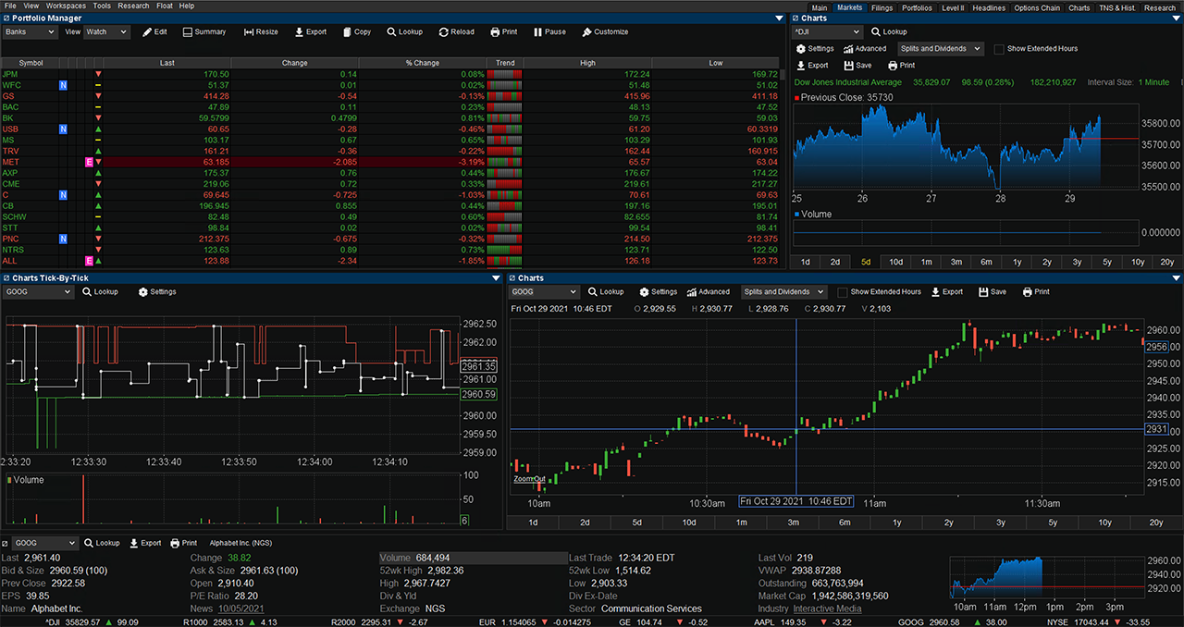
Task: Print the Dow Jones chart
Action: point(901,65)
